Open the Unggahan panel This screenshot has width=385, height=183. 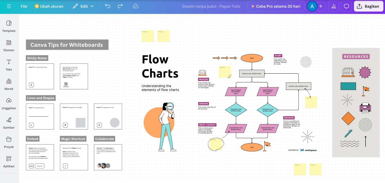click(x=9, y=104)
